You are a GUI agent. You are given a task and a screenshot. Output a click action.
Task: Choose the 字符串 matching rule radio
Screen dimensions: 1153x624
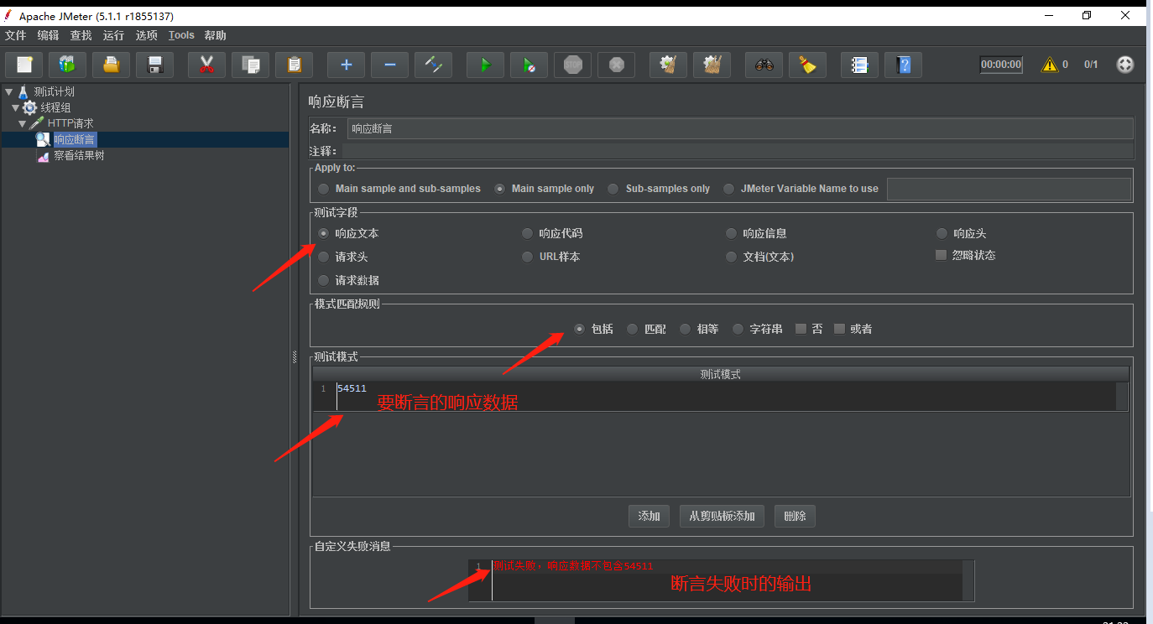click(x=757, y=329)
